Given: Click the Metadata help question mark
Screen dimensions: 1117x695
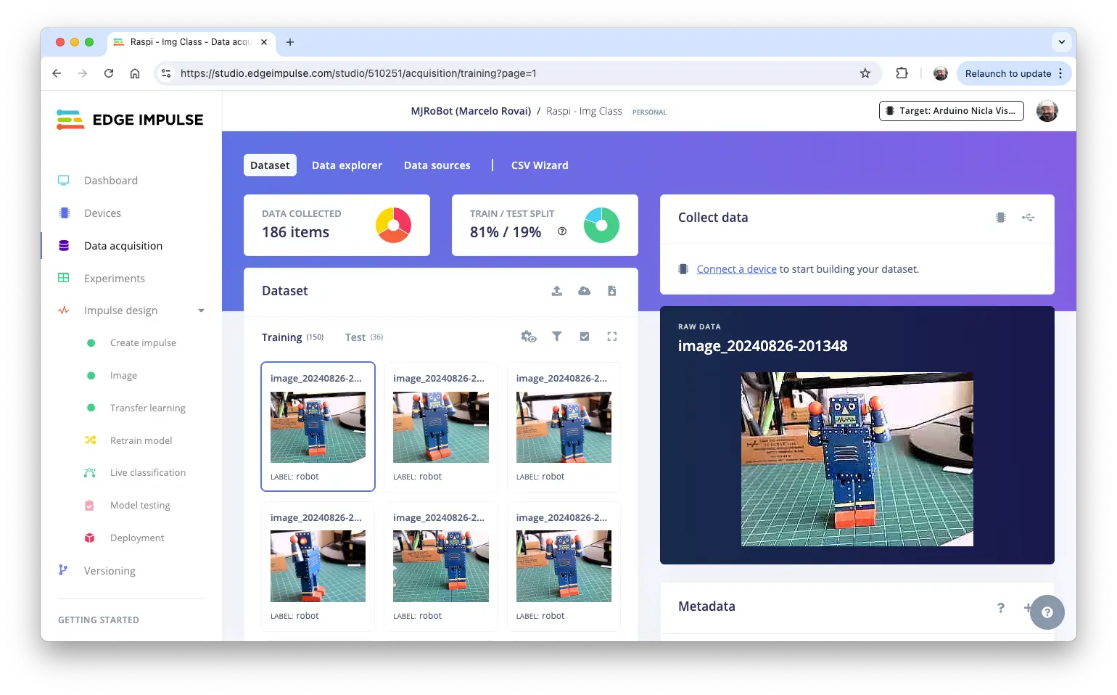Looking at the screenshot, I should 1000,608.
